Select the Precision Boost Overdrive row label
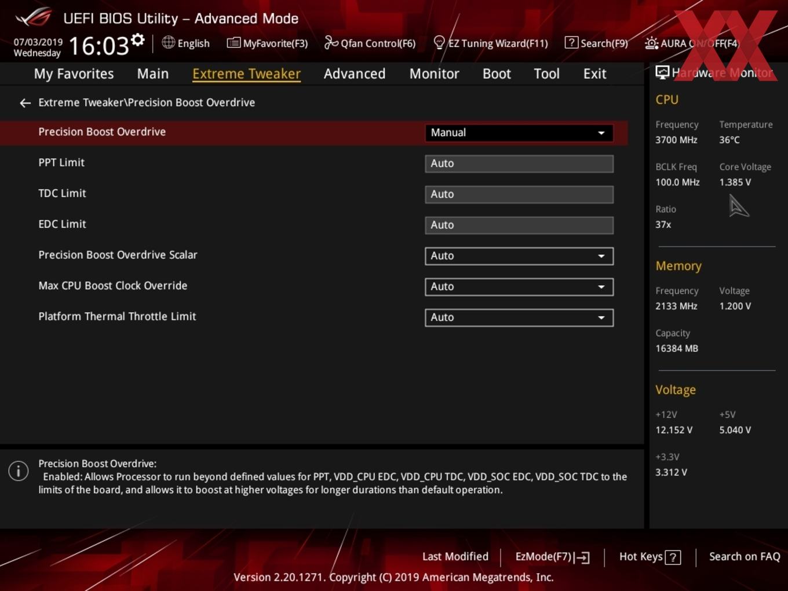The width and height of the screenshot is (788, 591). click(102, 132)
